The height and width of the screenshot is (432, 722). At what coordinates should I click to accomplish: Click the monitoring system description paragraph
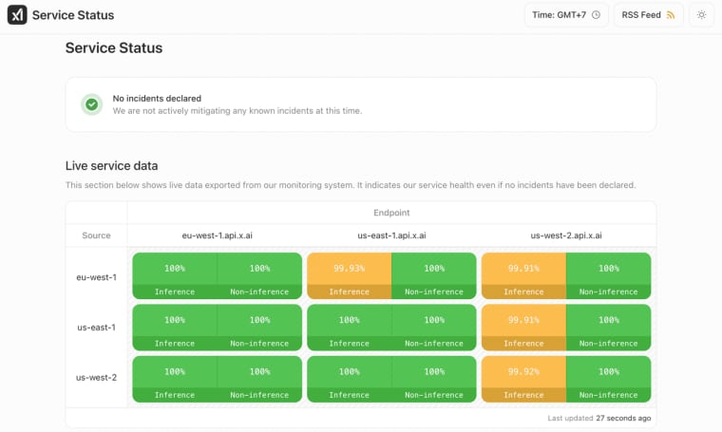coord(351,185)
